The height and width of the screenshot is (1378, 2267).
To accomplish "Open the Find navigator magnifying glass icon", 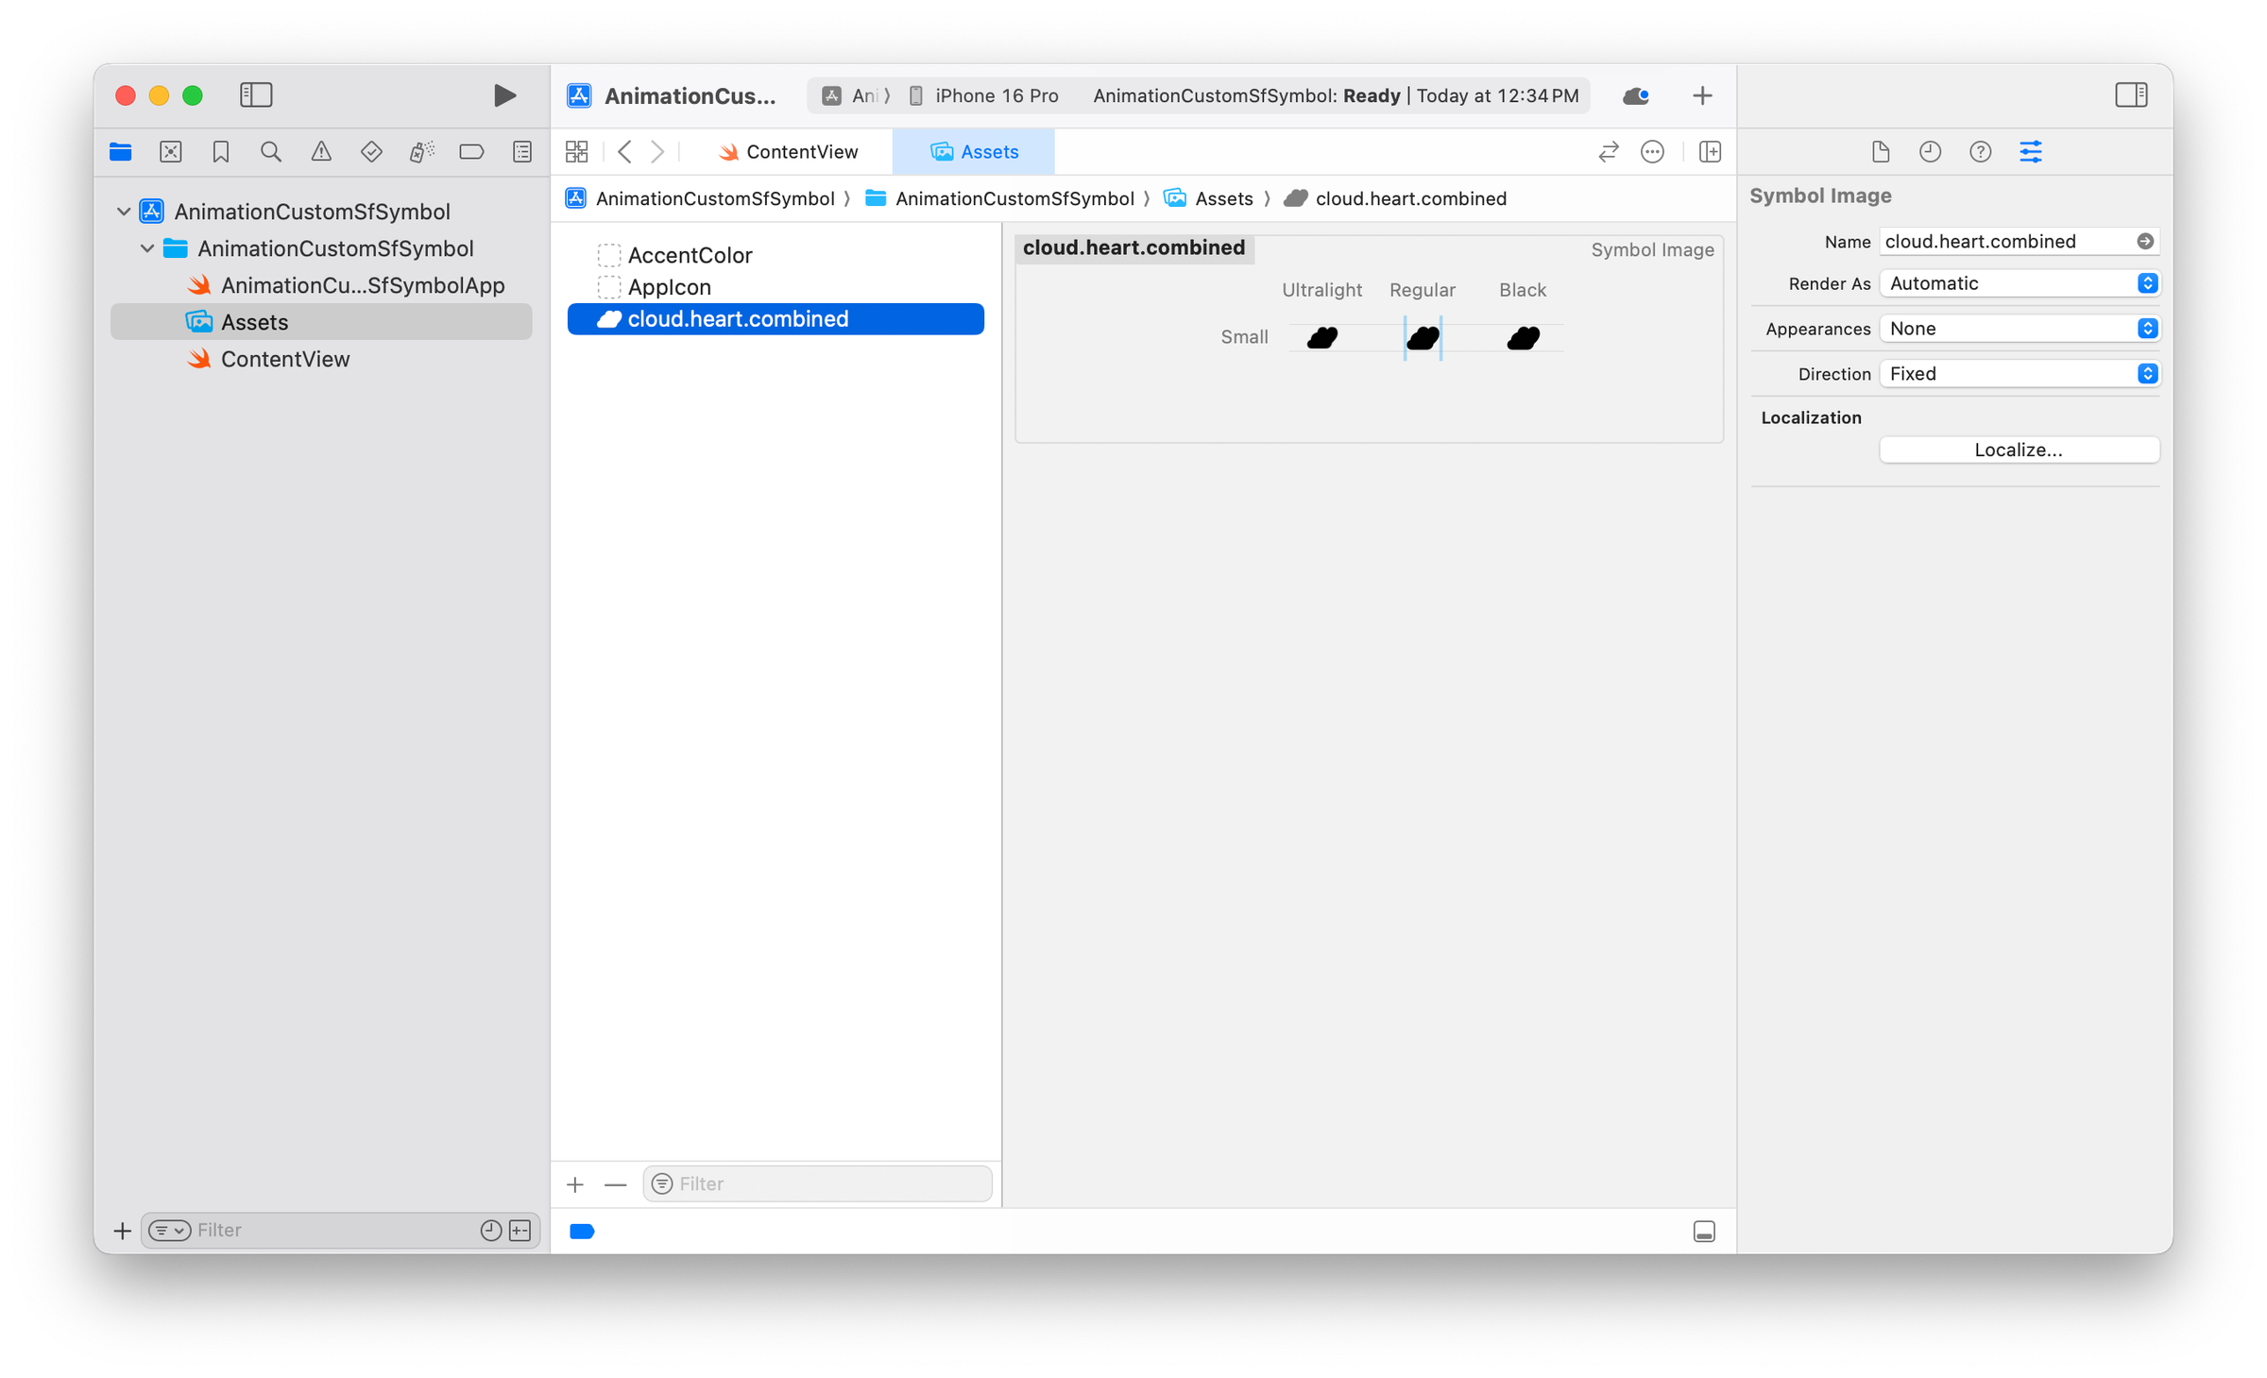I will pyautogui.click(x=271, y=151).
